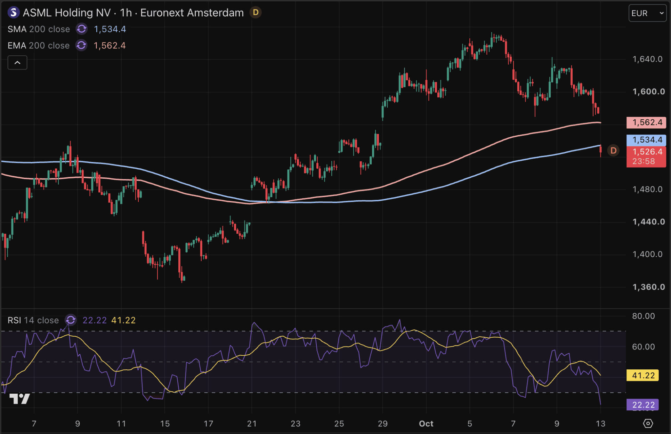Image resolution: width=671 pixels, height=434 pixels.
Task: Click the 1,480.0 price axis label
Action: tap(647, 190)
